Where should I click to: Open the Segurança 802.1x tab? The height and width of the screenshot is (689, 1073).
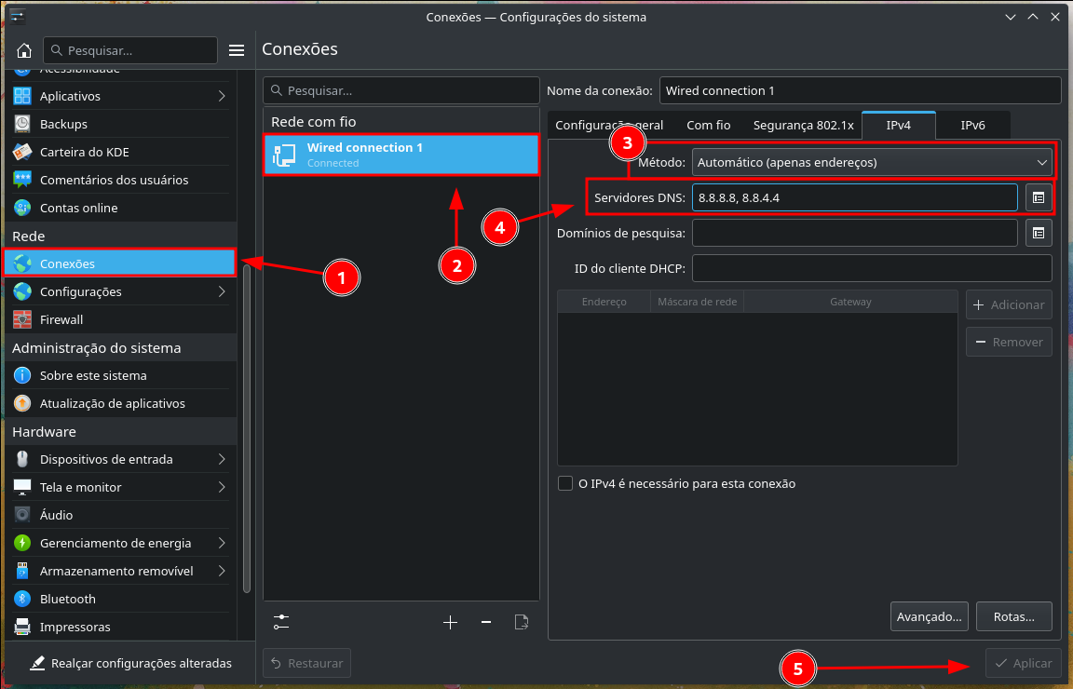(803, 125)
